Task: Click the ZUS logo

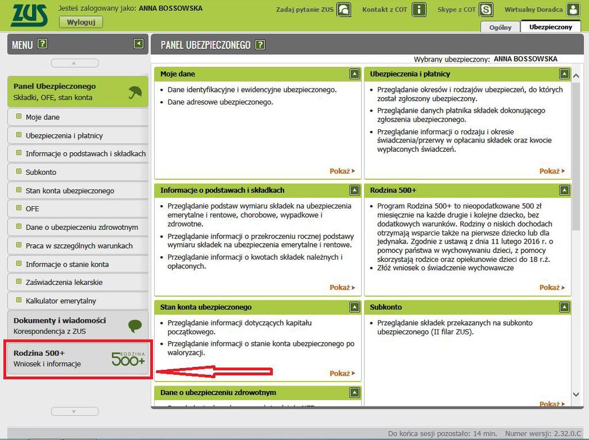Action: (x=29, y=16)
